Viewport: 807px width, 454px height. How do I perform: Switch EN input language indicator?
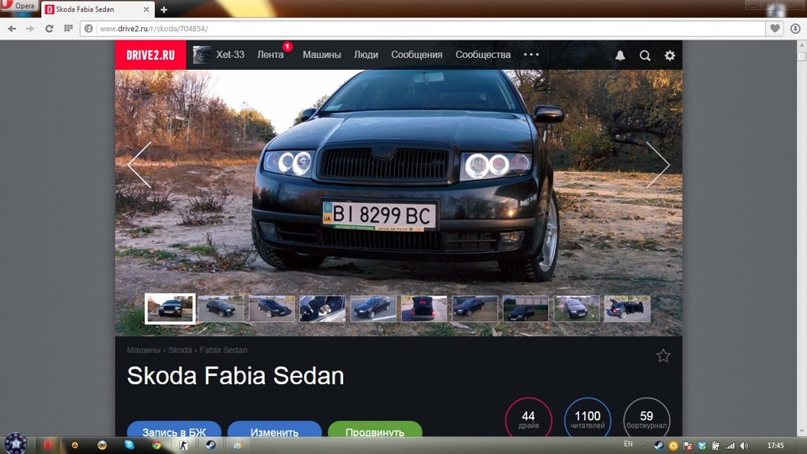[628, 444]
